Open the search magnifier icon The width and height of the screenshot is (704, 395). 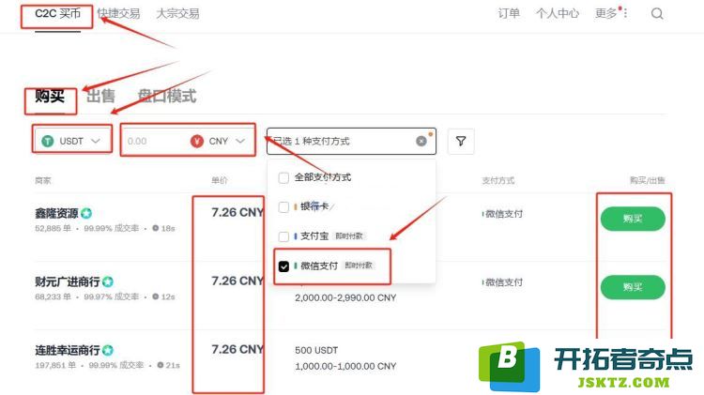[657, 13]
